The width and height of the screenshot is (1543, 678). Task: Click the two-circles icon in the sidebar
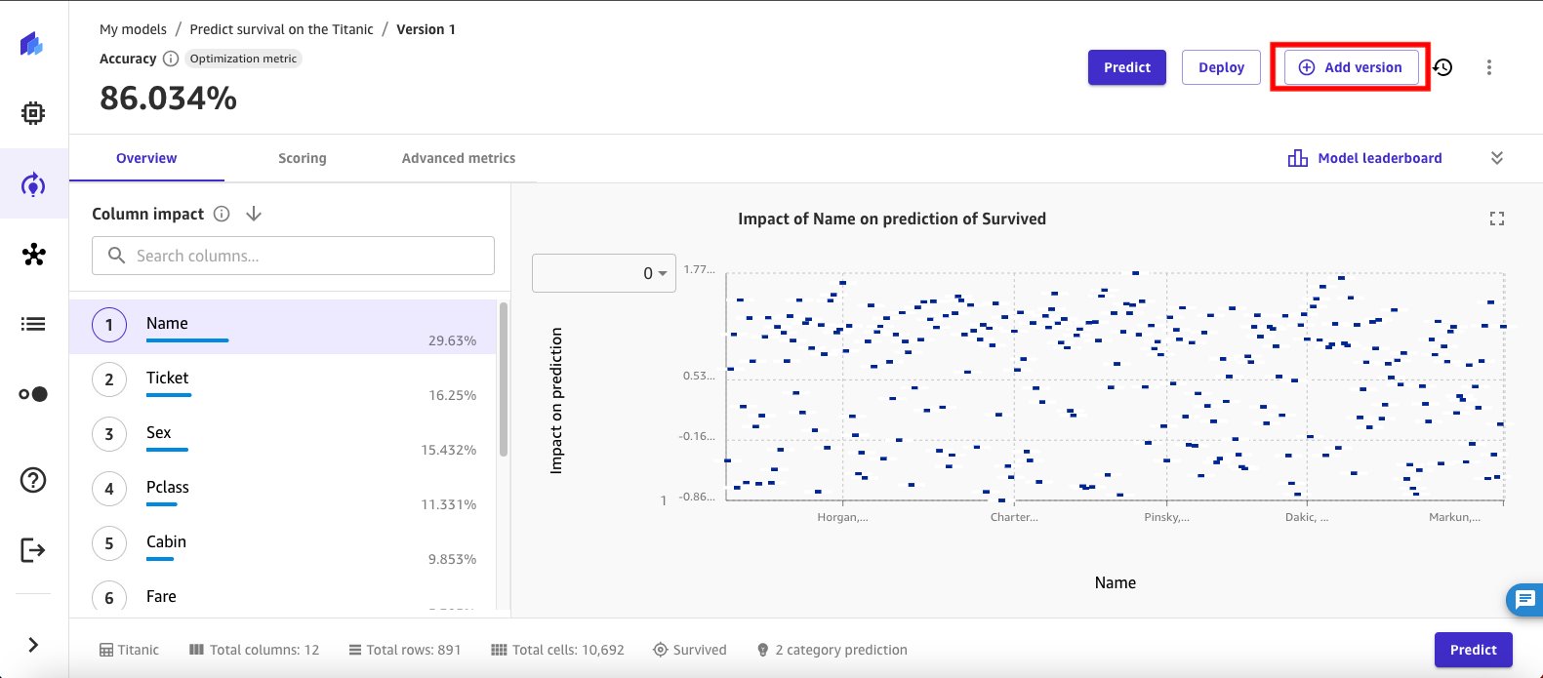pyautogui.click(x=33, y=394)
